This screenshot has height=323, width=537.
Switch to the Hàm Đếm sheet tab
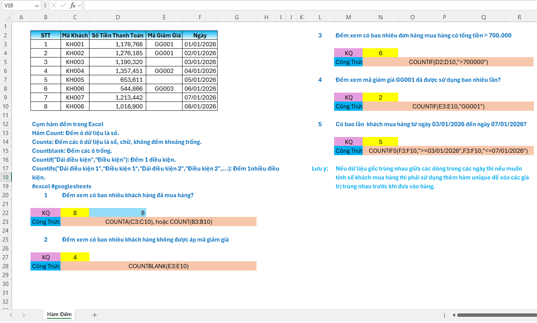tap(59, 315)
